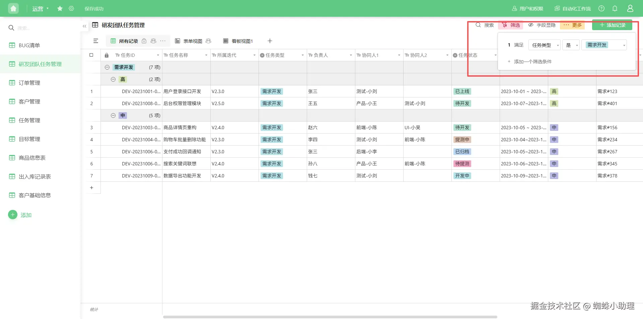The width and height of the screenshot is (643, 319).
Task: Collapse the sidebar with the double chevron
Action: [x=84, y=26]
